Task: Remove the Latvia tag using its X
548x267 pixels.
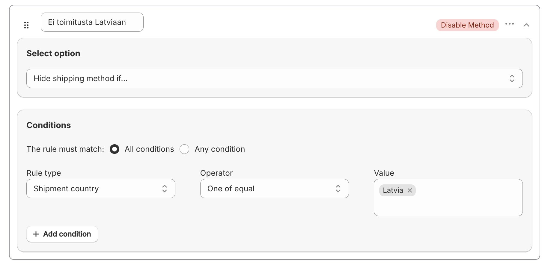Action: click(x=410, y=190)
